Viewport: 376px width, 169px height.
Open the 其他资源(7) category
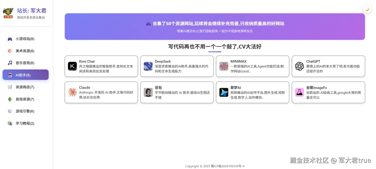pos(26,99)
